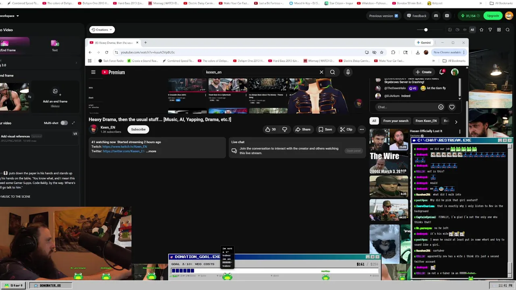The height and width of the screenshot is (290, 516).
Task: Switch to grid layout icon
Action: (x=499, y=29)
